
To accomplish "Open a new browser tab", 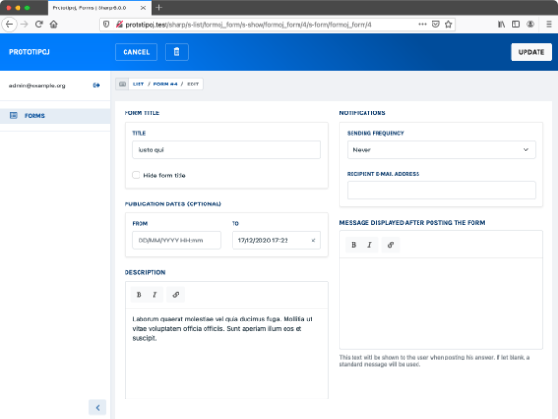I will [159, 7].
